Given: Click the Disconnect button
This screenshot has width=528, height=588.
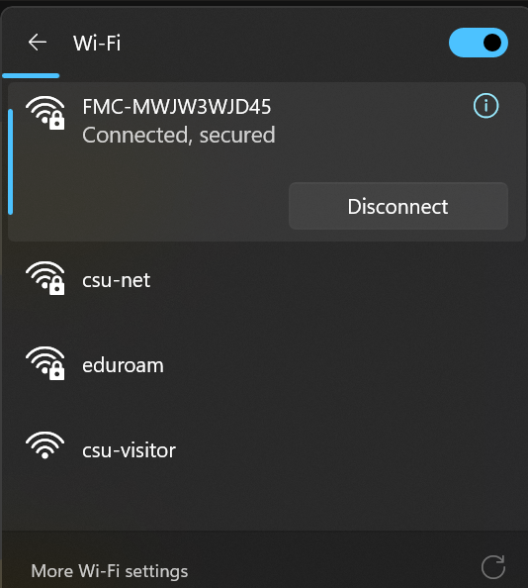Looking at the screenshot, I should tap(398, 206).
